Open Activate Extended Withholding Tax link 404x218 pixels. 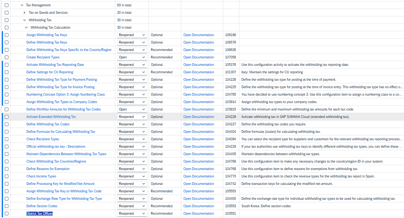[51, 117]
